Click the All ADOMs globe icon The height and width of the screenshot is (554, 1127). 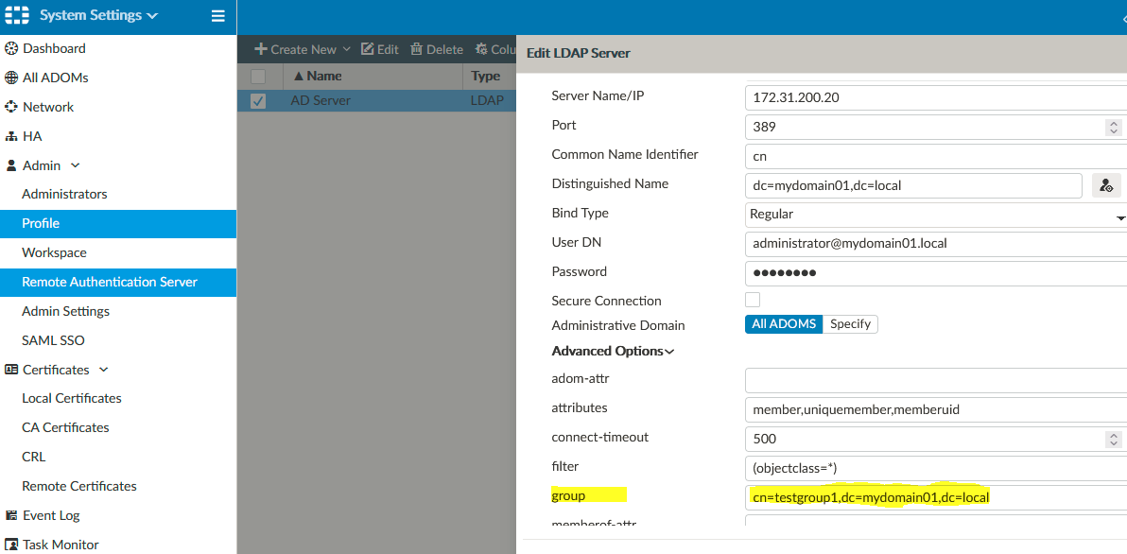click(x=11, y=78)
